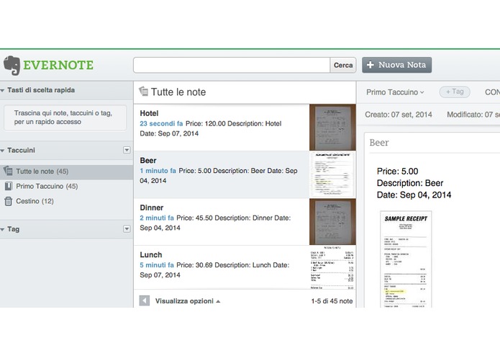Click 'Price: 5.00' line in note body

click(x=397, y=172)
